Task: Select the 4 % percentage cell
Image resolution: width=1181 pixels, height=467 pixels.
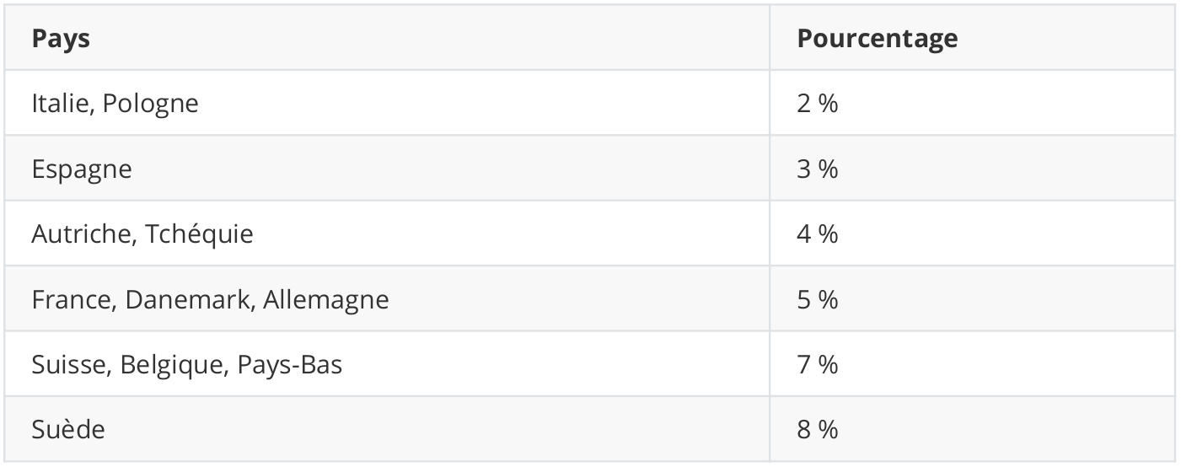Action: click(817, 233)
